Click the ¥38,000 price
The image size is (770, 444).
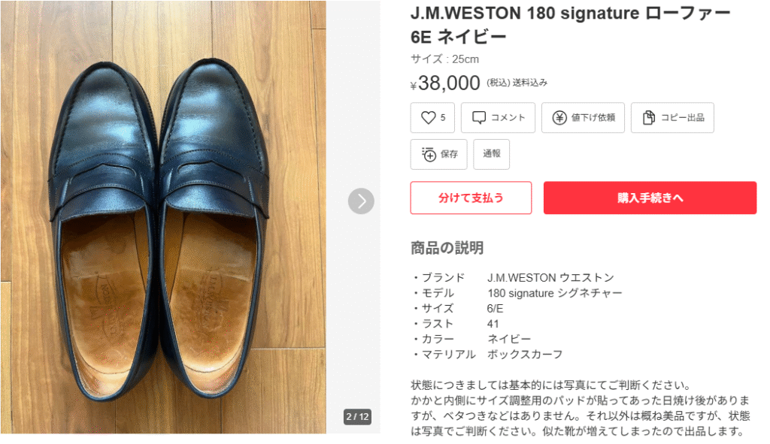(449, 83)
